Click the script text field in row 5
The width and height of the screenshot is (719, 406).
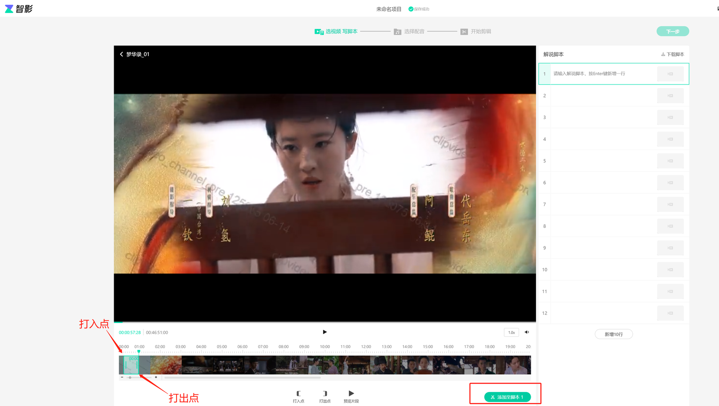pos(604,161)
